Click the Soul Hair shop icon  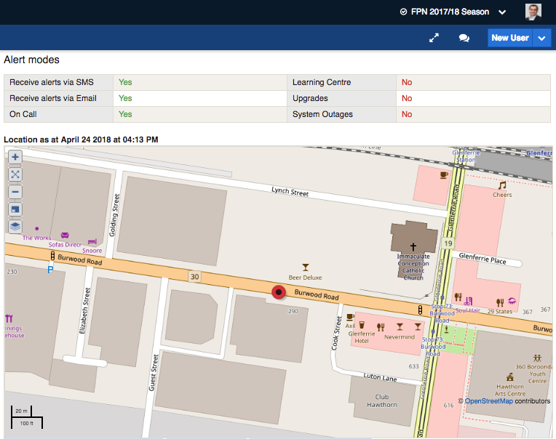point(469,301)
